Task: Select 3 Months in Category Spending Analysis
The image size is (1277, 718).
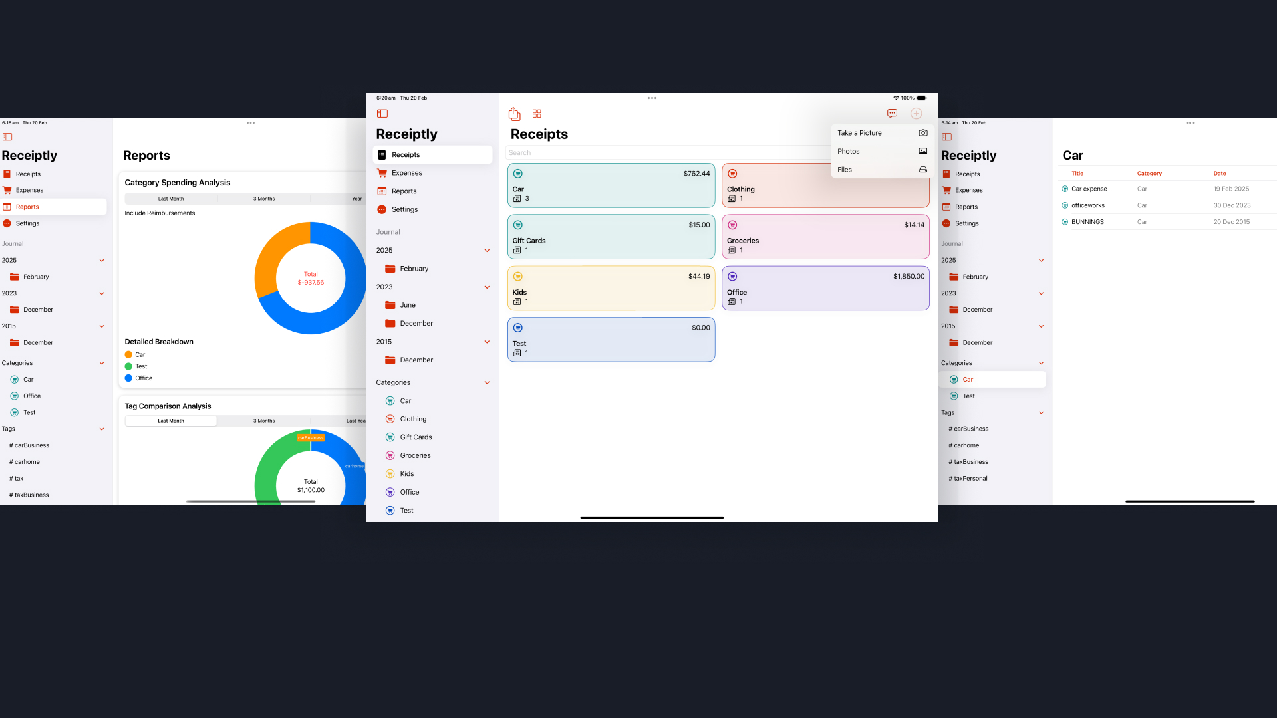Action: (263, 199)
